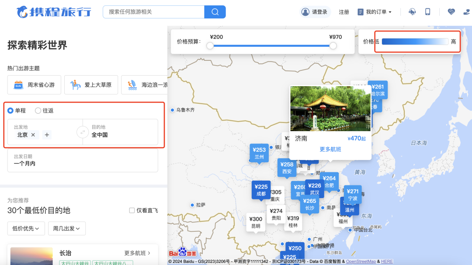472x265 pixels.
Task: Click the blue search magnifier button
Action: (x=215, y=12)
